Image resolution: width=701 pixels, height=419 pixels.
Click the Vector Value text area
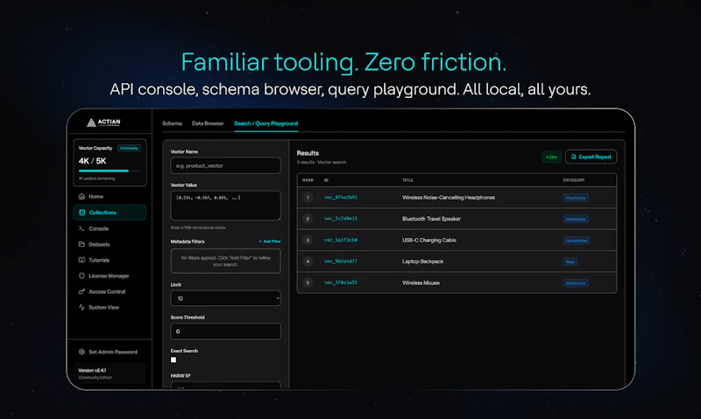[x=226, y=206]
